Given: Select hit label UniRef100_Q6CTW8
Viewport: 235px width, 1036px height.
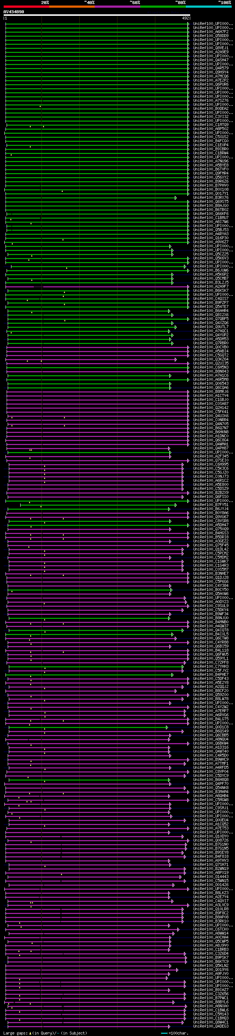Looking at the screenshot, I should pyautogui.click(x=211, y=638).
